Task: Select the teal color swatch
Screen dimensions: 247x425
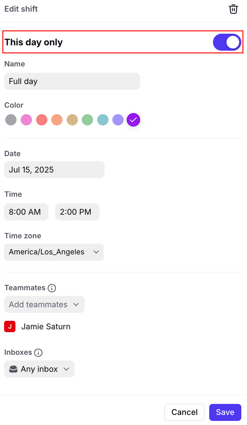Action: (x=103, y=120)
